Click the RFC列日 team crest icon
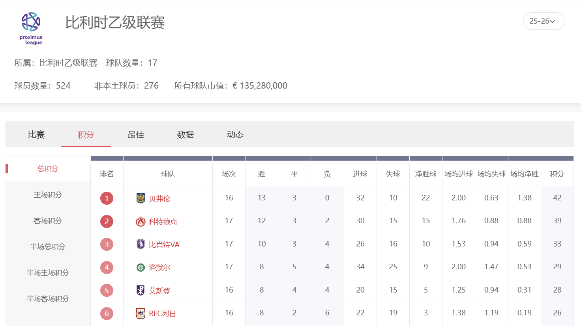This screenshot has width=581, height=326. point(141,313)
